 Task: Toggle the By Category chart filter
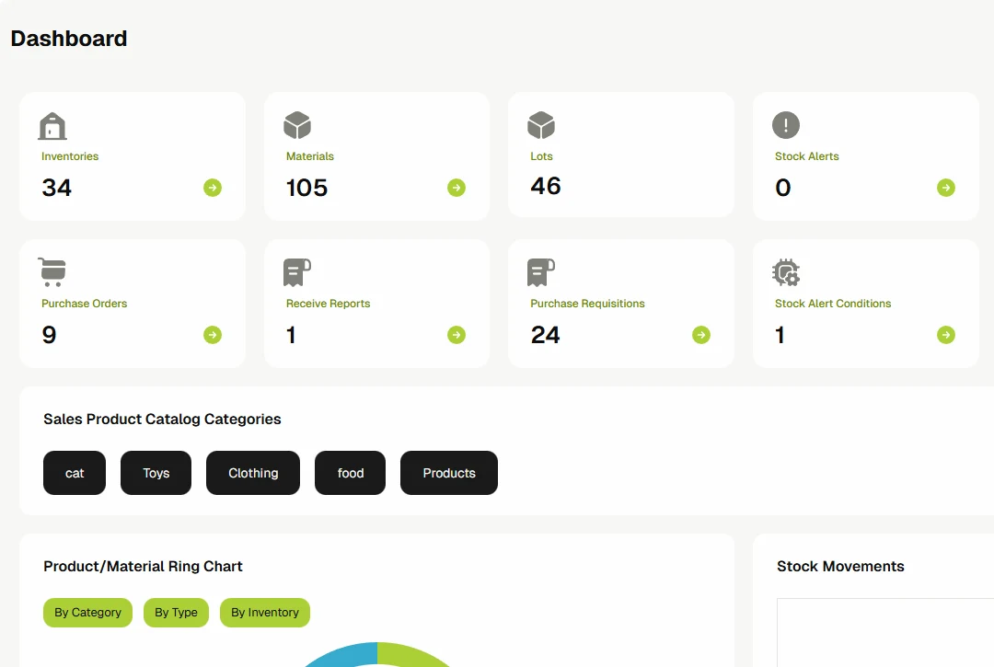[x=87, y=613]
